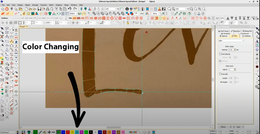
Task: Click the question mark help button
Action: (243, 127)
